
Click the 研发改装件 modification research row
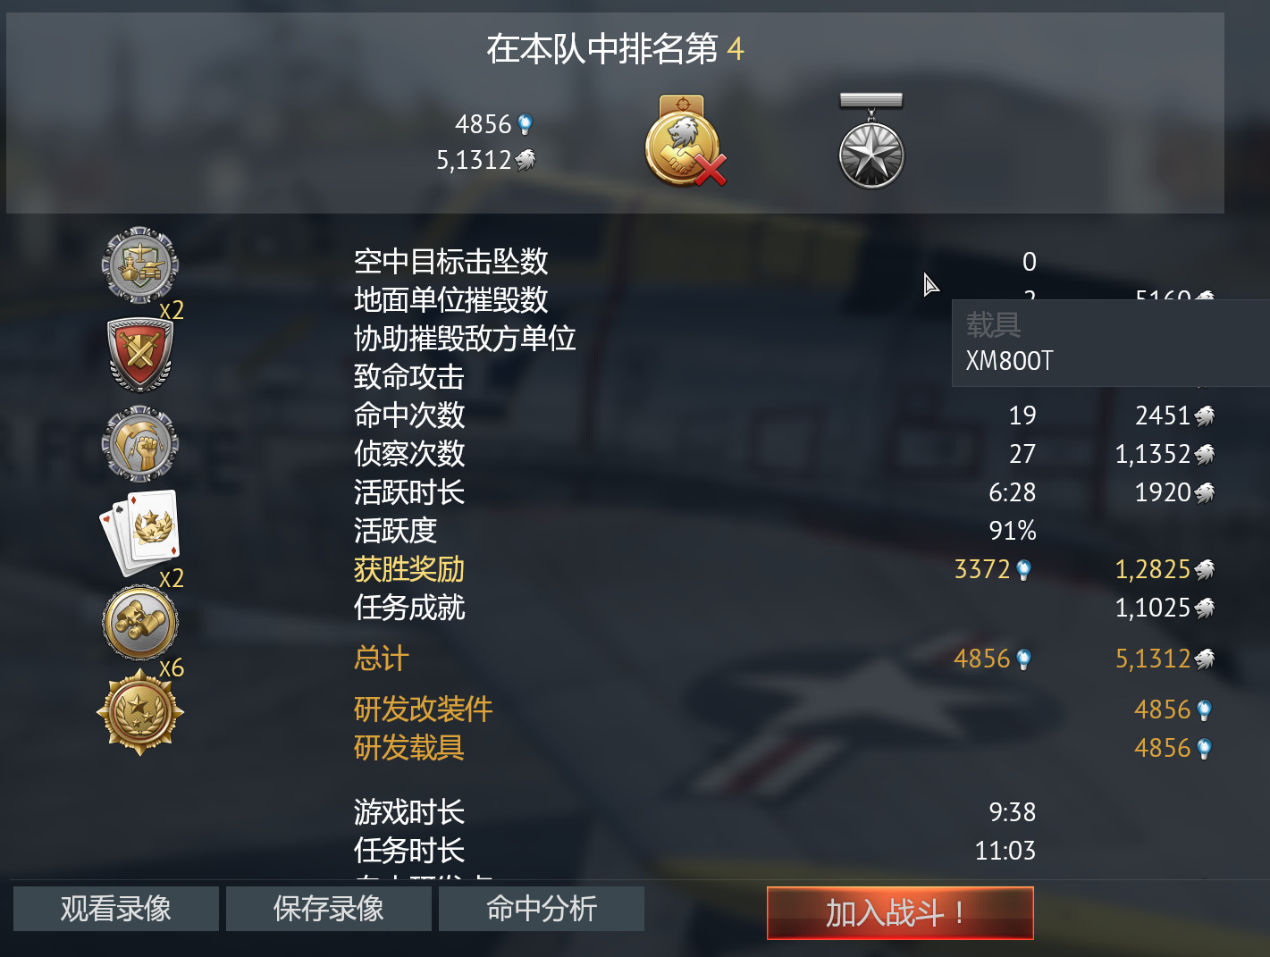pos(784,709)
